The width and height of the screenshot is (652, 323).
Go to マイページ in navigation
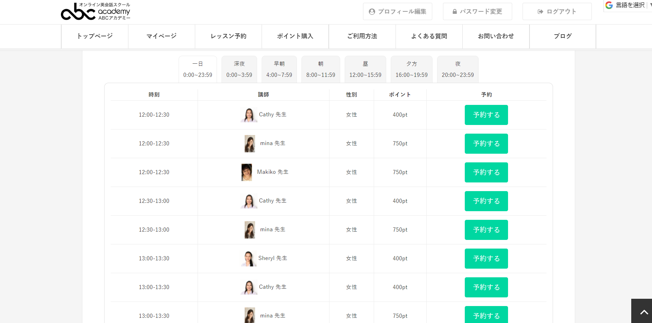click(161, 36)
